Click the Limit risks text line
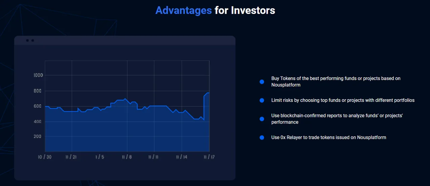Screen dimensions: 430x186 [x=343, y=100]
